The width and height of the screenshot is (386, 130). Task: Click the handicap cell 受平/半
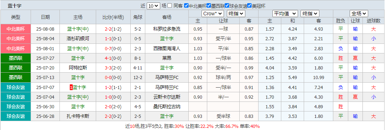click(x=223, y=39)
